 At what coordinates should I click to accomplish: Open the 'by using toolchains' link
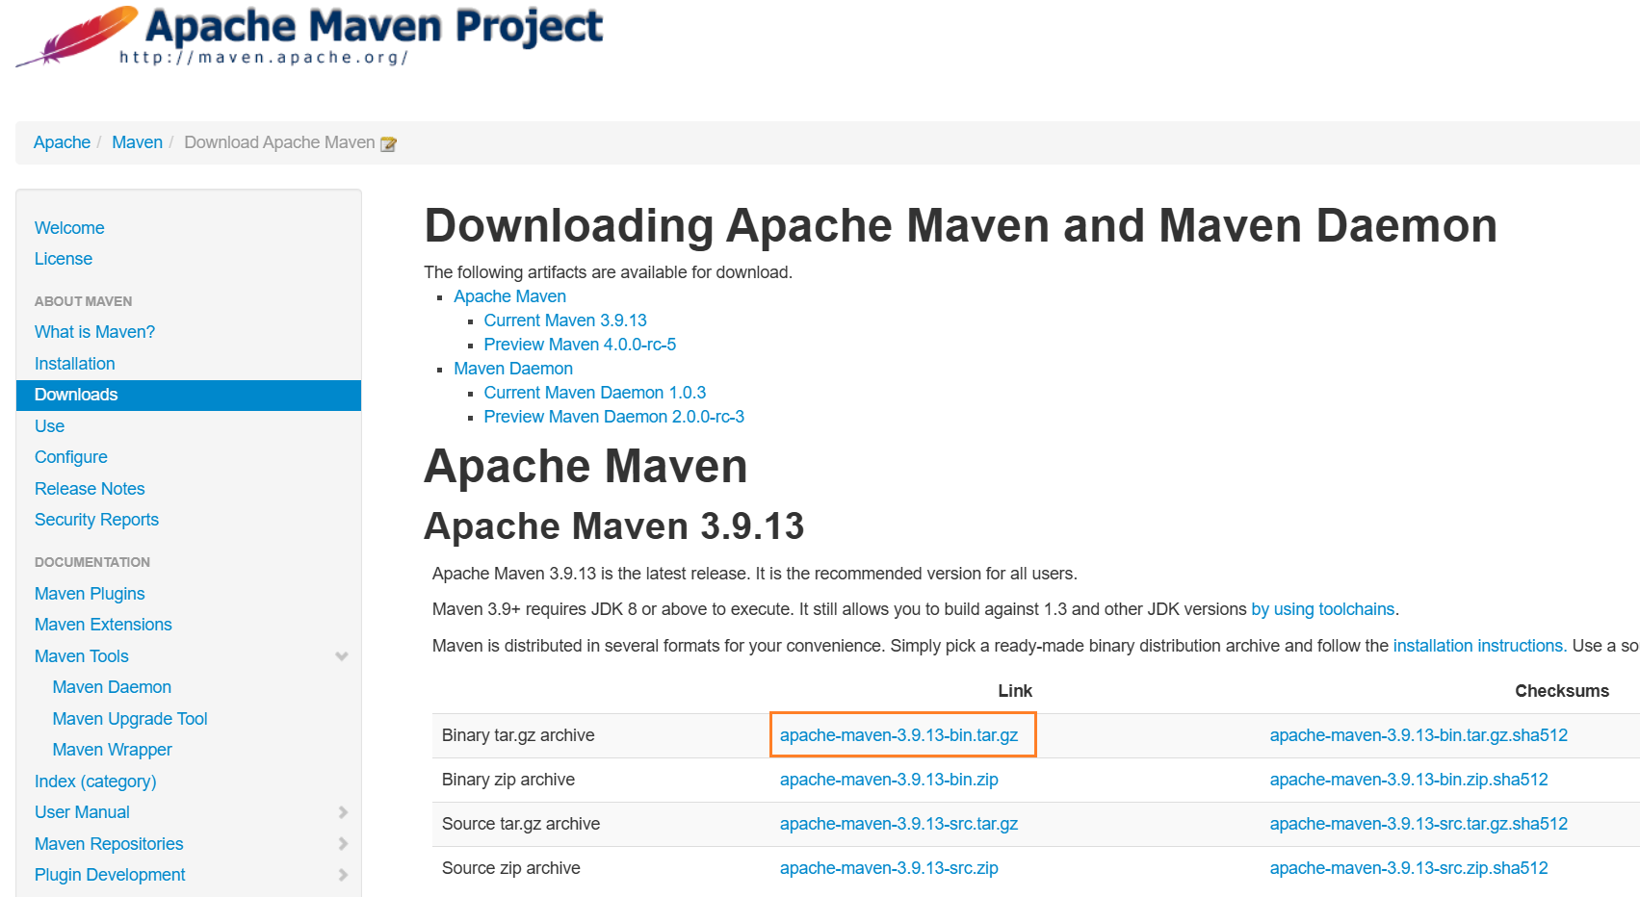1322,609
